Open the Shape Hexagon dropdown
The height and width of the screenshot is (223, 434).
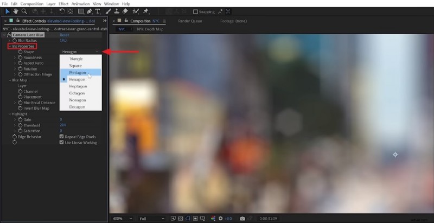(80, 52)
